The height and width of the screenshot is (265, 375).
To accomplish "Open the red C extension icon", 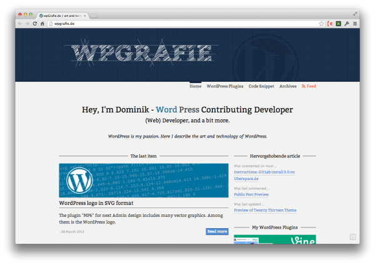I will (x=330, y=24).
